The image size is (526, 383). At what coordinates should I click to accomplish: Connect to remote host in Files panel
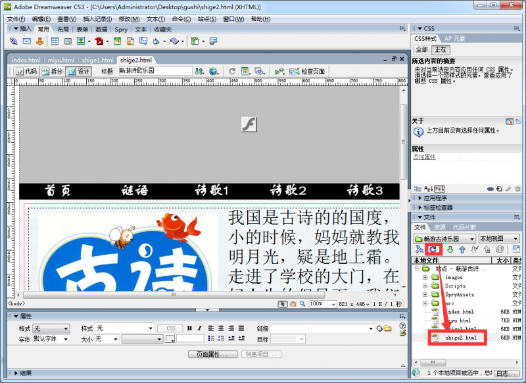pos(419,249)
